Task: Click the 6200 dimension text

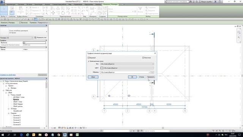Action: click(169, 104)
